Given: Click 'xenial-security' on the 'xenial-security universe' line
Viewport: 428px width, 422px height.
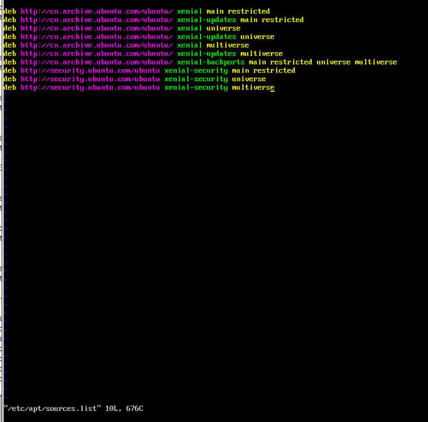Looking at the screenshot, I should pos(196,79).
